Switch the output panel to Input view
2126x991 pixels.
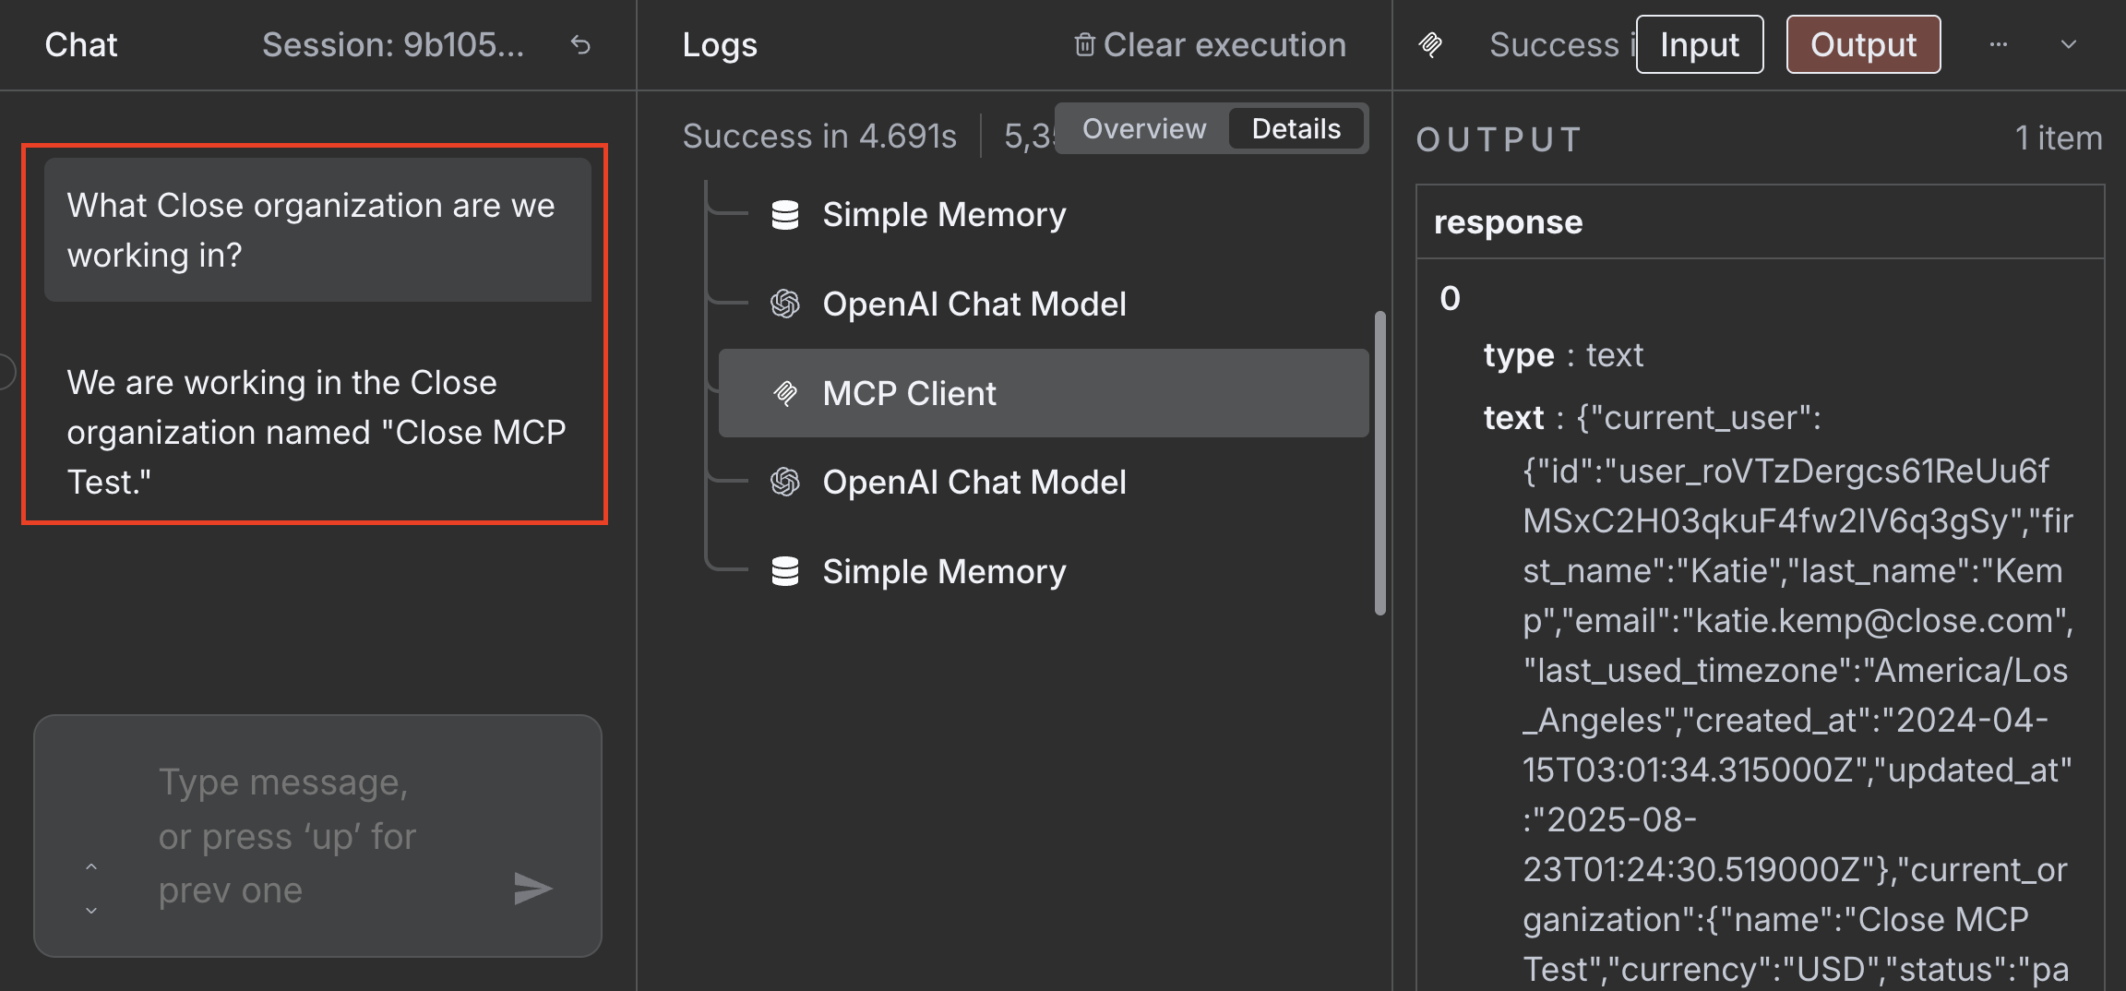[x=1699, y=43]
